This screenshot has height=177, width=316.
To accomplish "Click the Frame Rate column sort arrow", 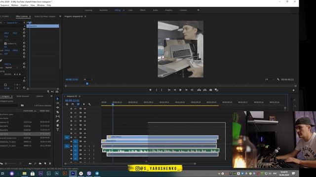I will pyautogui.click(x=35, y=111).
